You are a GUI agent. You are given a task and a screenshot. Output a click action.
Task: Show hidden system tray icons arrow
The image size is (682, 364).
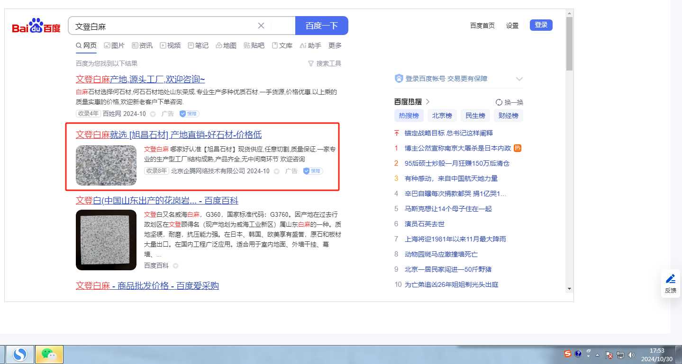[598, 355]
